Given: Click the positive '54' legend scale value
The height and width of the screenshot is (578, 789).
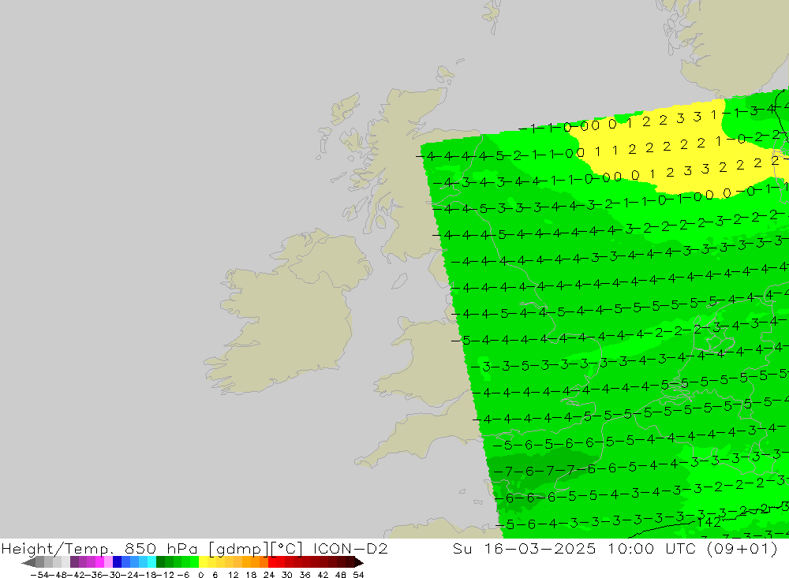Looking at the screenshot, I should pos(358,575).
